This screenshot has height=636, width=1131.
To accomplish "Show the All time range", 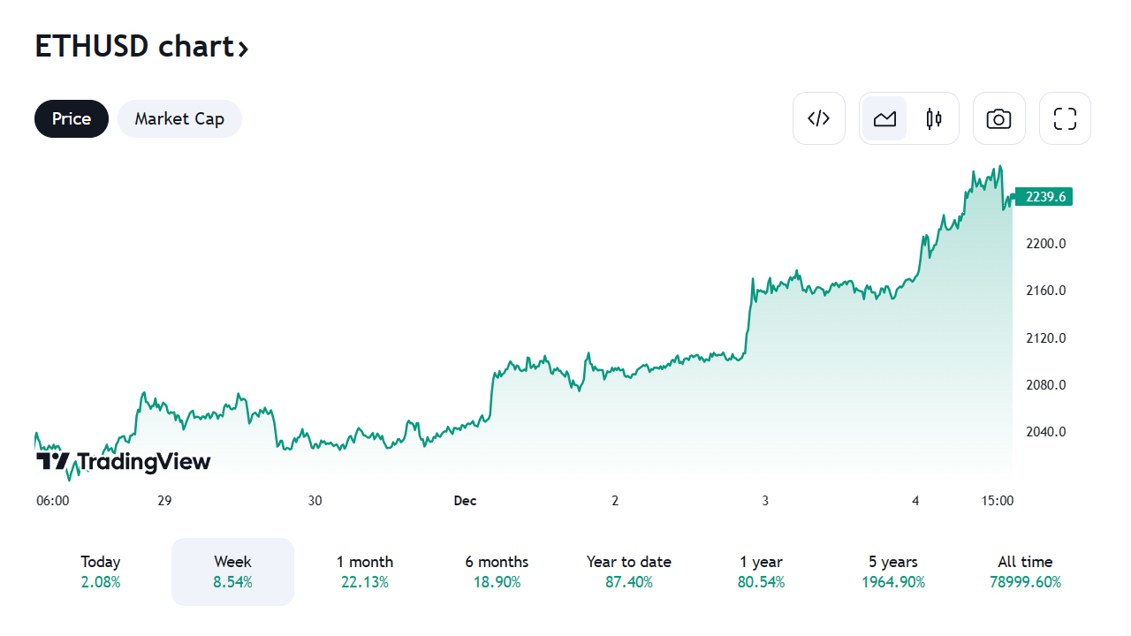I will pos(1025,572).
